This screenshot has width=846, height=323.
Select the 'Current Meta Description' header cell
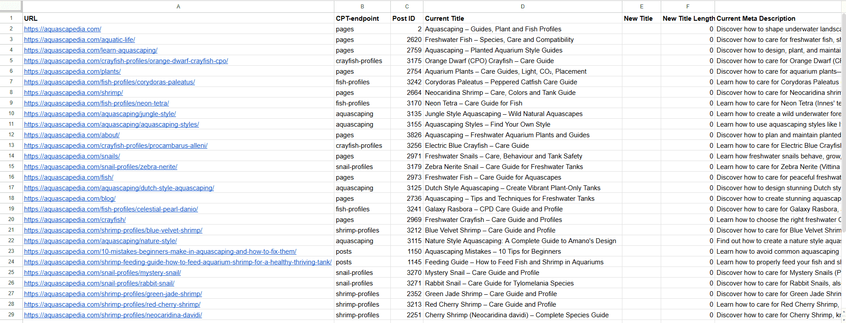(x=778, y=19)
